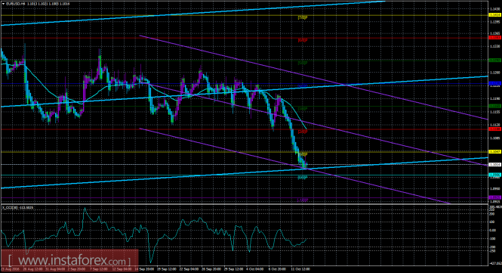The height and width of the screenshot is (273, 502).
Task: Click the cyan price tag below the current price
Action: tap(494, 175)
